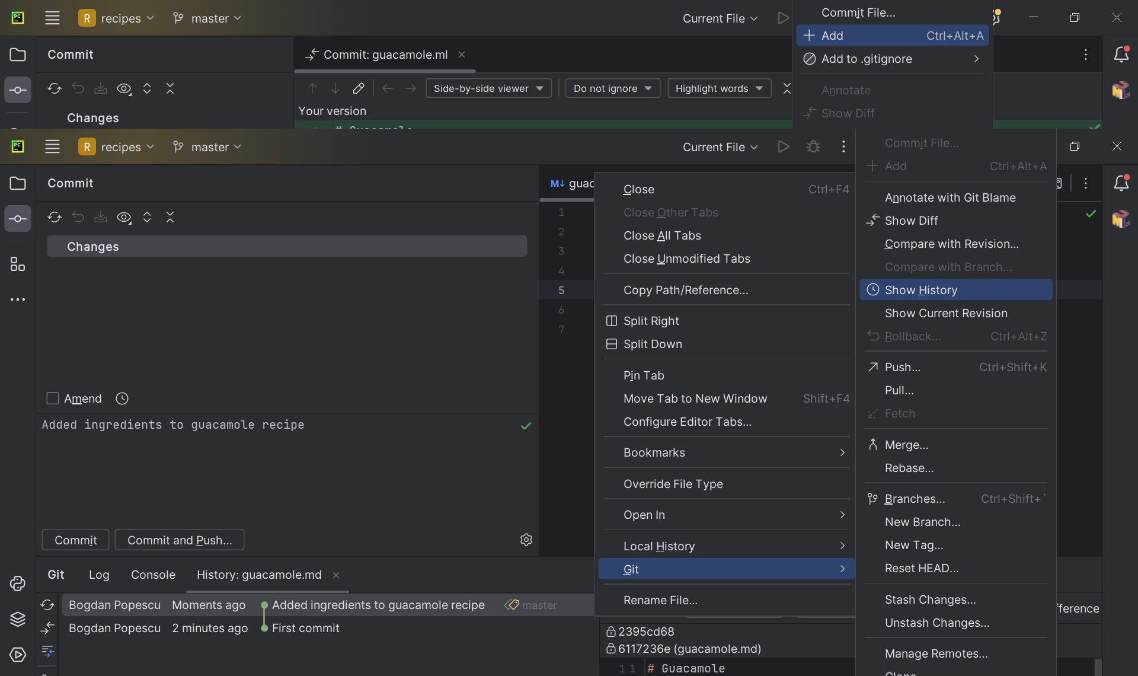Select Pin Tab
Image resolution: width=1138 pixels, height=676 pixels.
(727, 375)
